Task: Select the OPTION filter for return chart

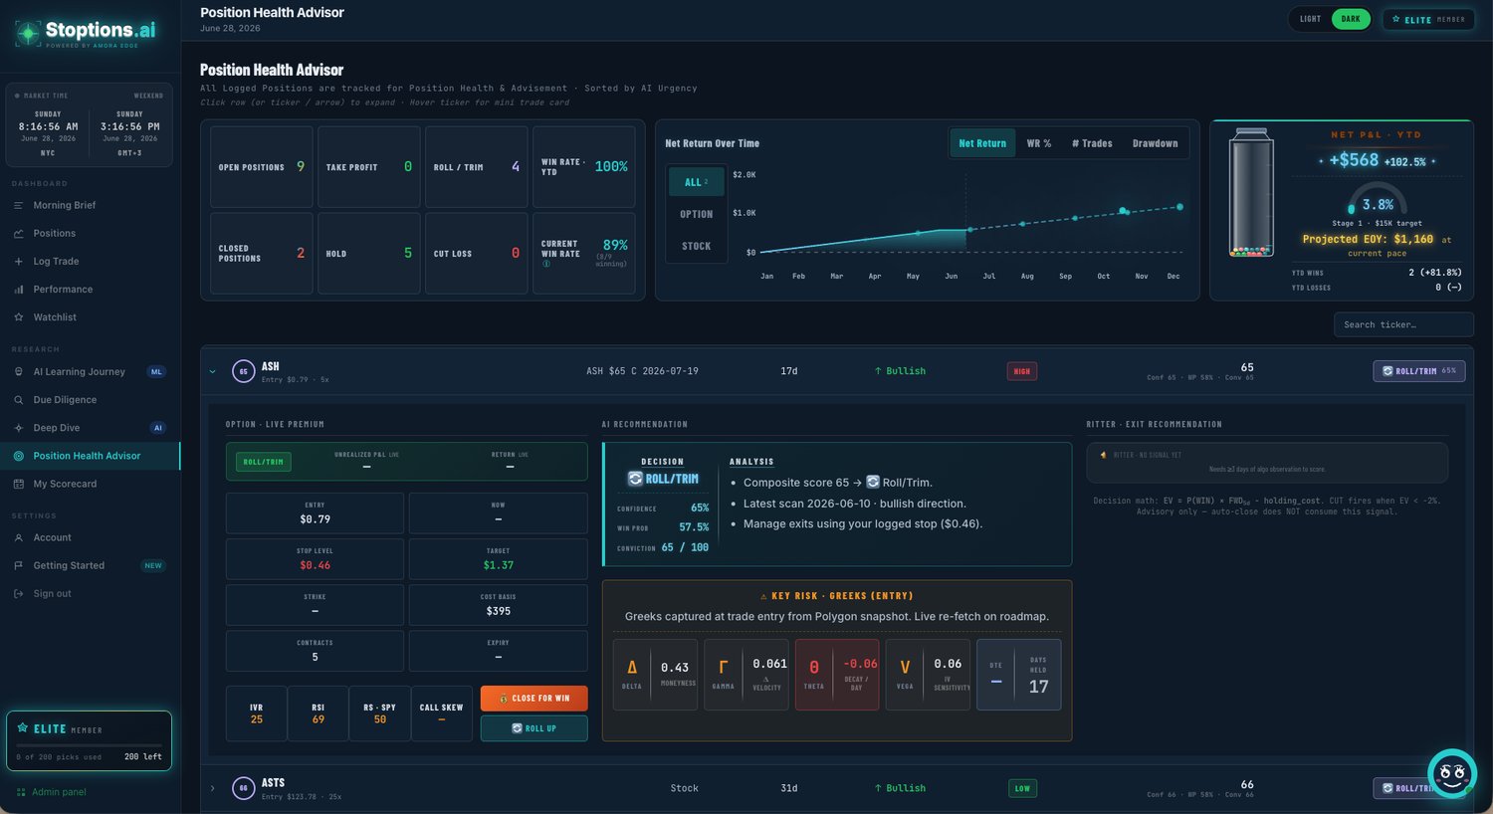Action: pos(696,214)
